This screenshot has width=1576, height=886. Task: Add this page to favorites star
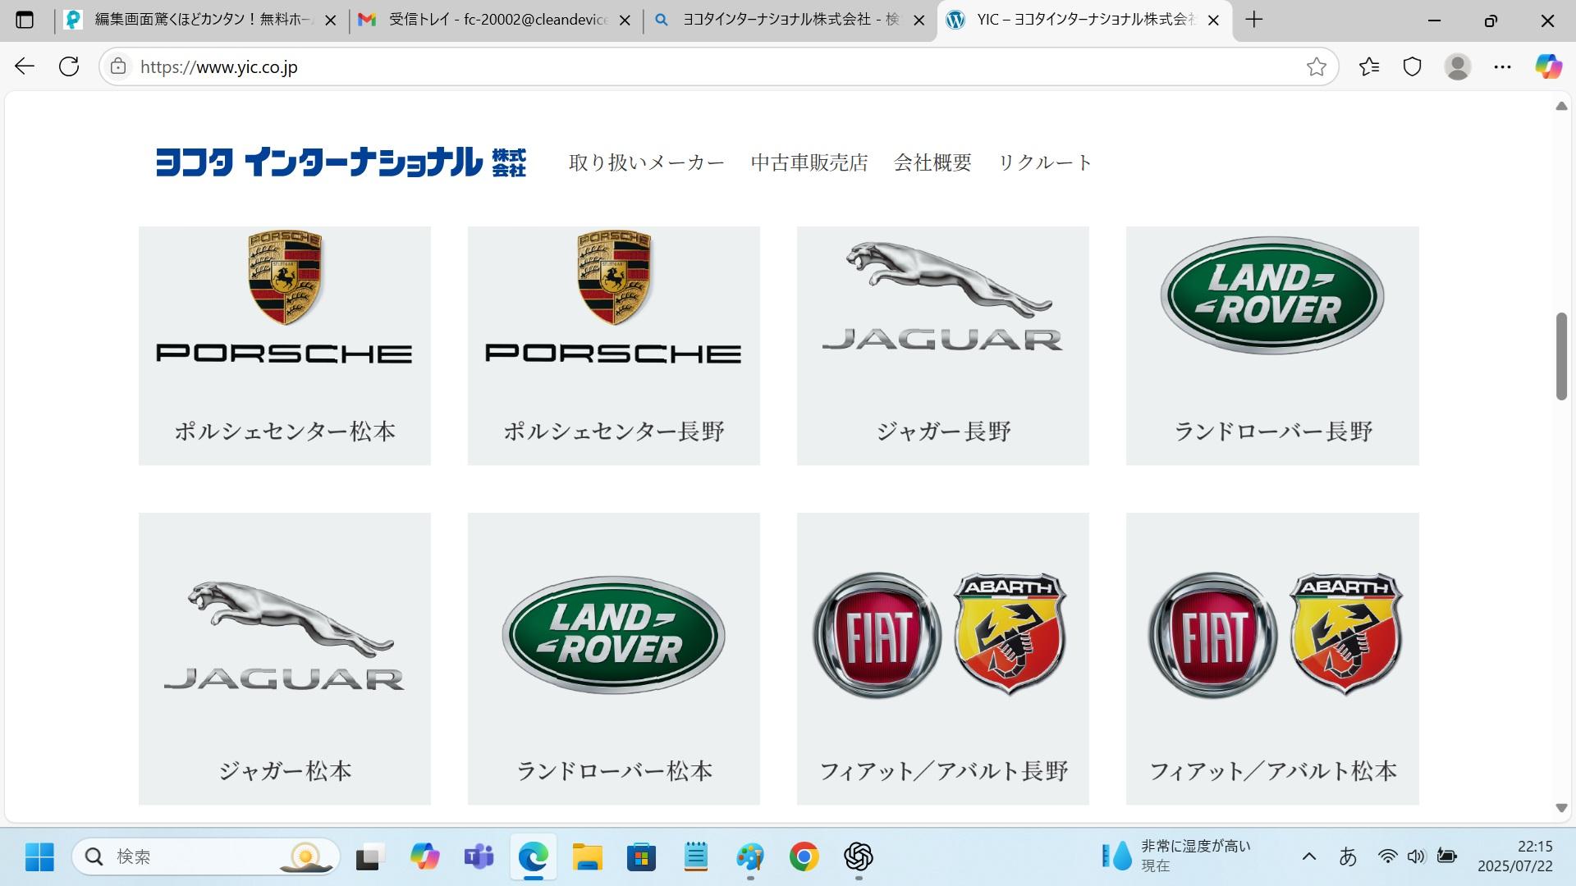[1317, 66]
